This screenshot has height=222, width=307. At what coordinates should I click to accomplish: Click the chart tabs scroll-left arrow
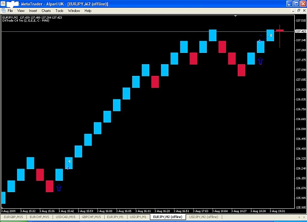(x=299, y=217)
